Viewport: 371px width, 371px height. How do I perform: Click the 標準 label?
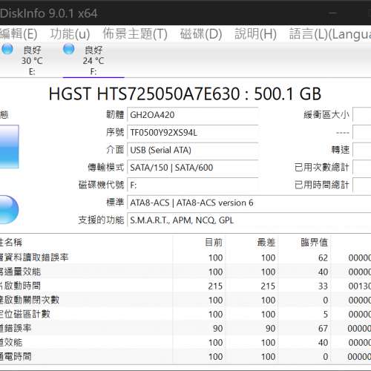pos(115,203)
